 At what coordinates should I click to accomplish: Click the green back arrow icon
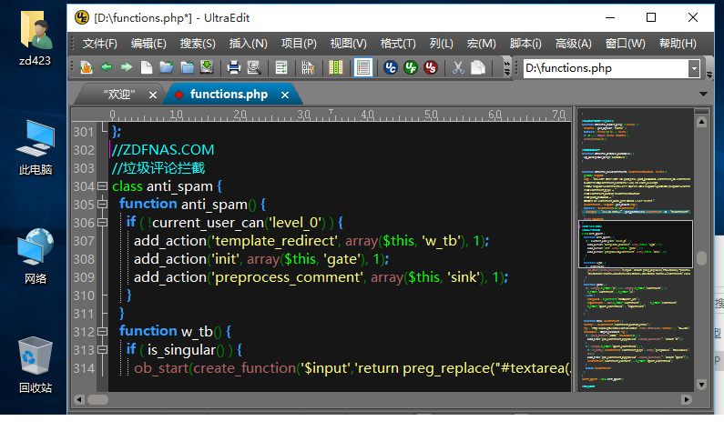coord(107,67)
